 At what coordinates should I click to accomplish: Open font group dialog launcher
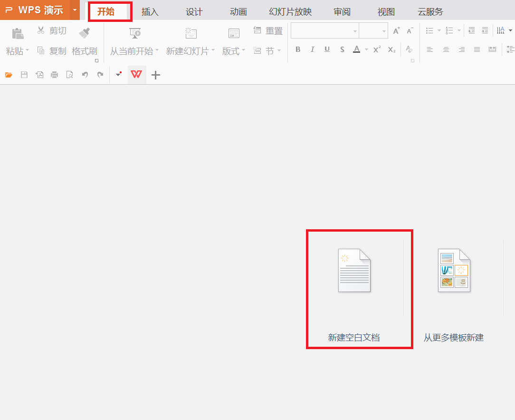pyautogui.click(x=412, y=60)
